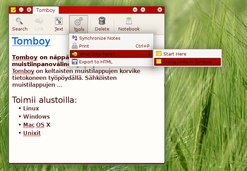Image resolution: width=247 pixels, height=171 pixels.
Task: Open the Text formatting toolbar icon
Action: [59, 21]
